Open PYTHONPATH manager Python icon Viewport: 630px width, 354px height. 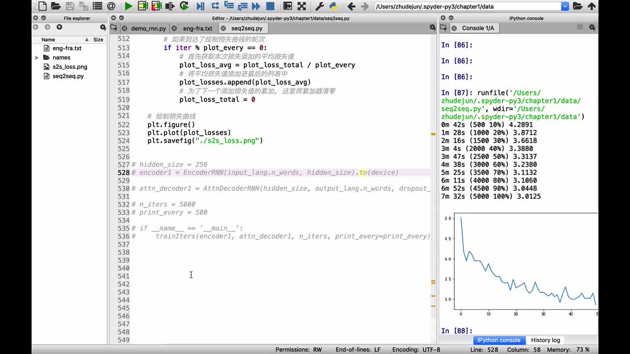(333, 6)
